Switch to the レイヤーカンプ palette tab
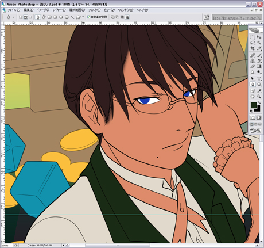Image resolution: width=264 pixels, height=248 pixels. pos(250,18)
